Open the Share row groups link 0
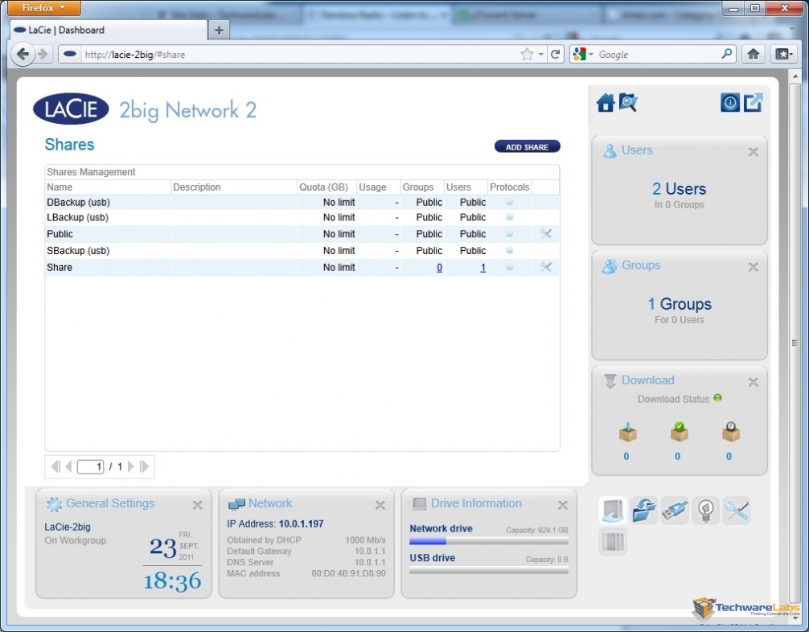The height and width of the screenshot is (632, 809). click(x=440, y=267)
